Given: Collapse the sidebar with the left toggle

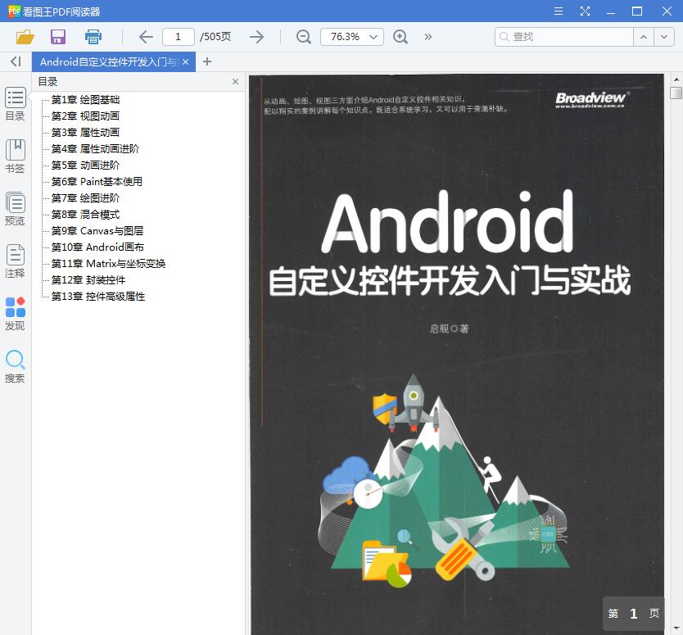Looking at the screenshot, I should (16, 61).
